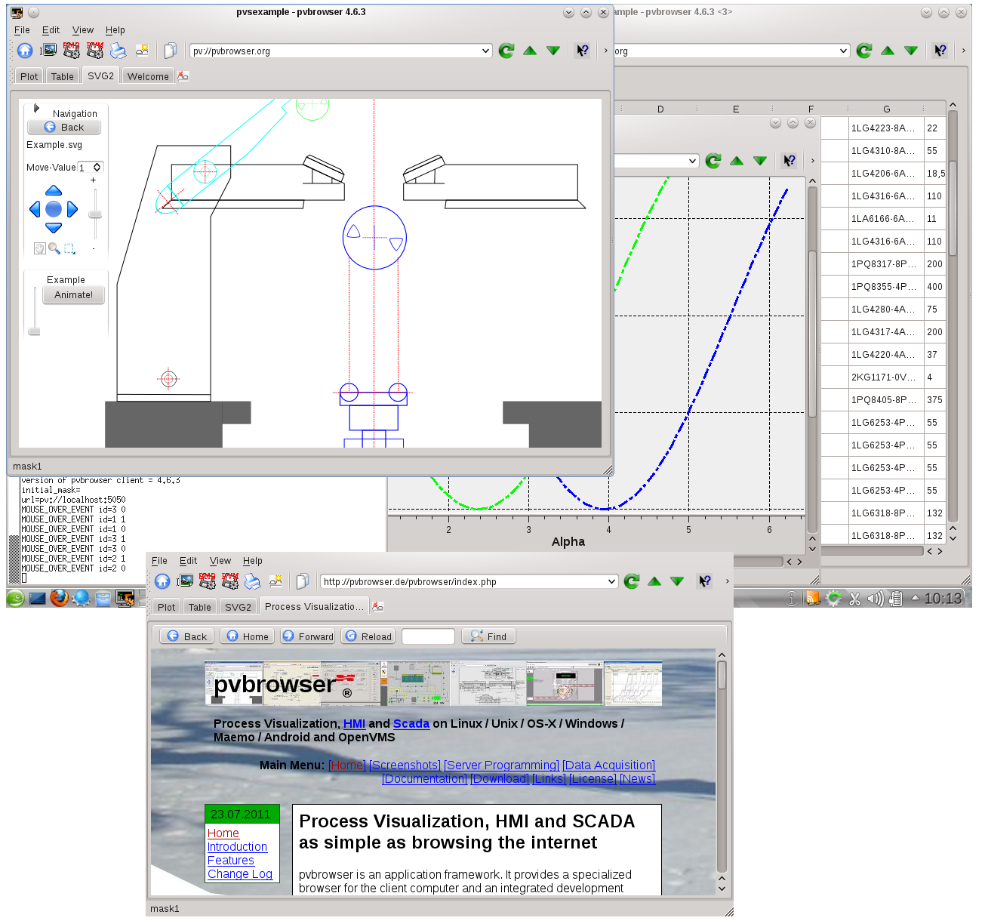Screen dimensions: 985x924
Task: Move SVG view right with blue right arrow
Action: click(72, 209)
